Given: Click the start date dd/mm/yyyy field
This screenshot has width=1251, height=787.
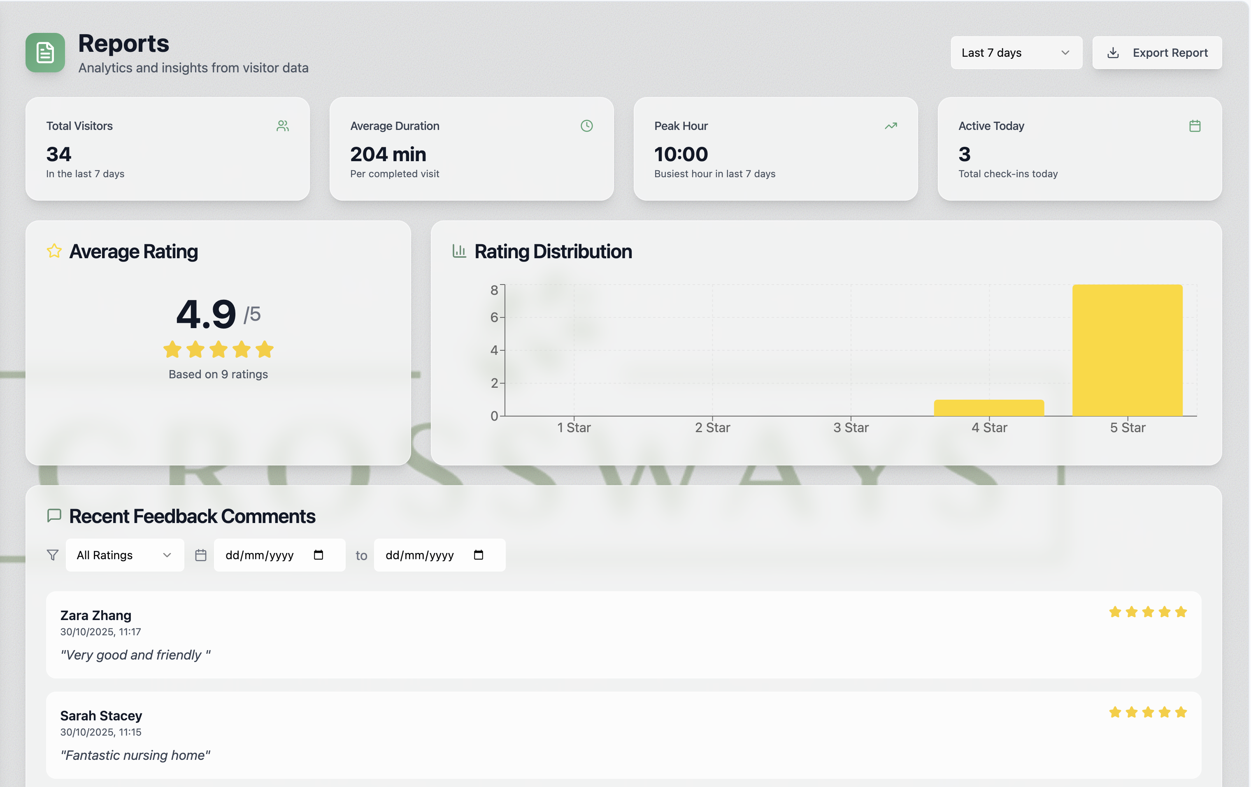Looking at the screenshot, I should (260, 555).
